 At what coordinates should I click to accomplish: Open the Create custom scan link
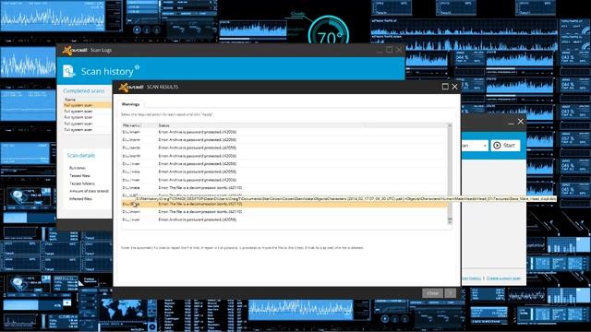click(x=503, y=279)
